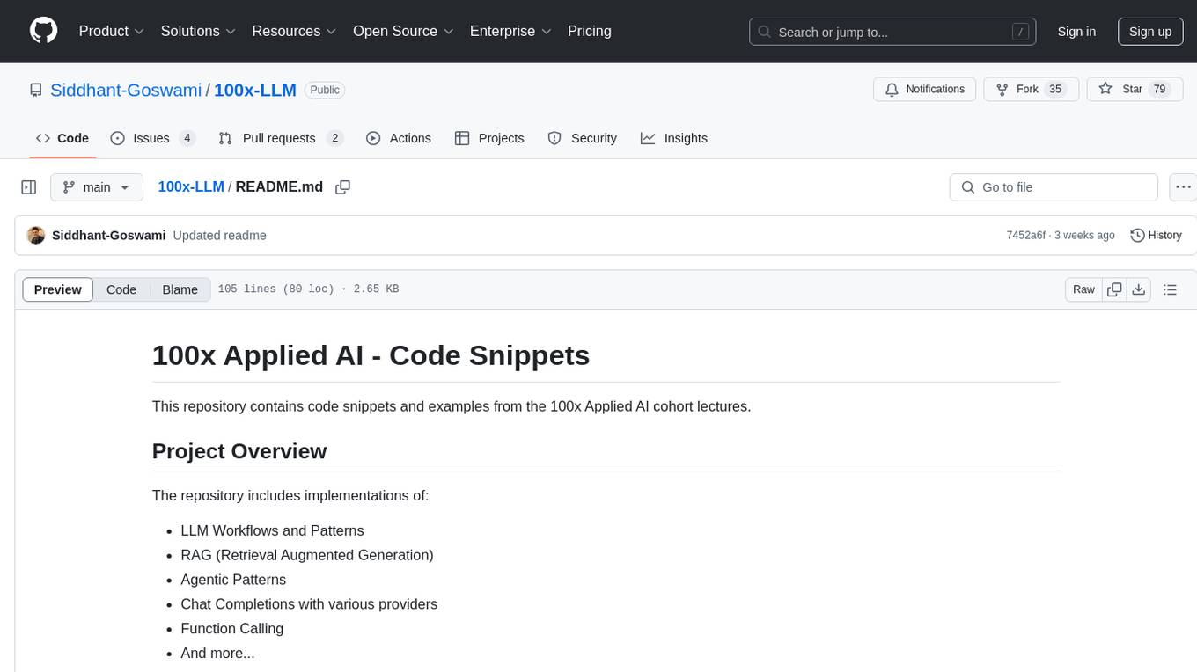View file History
The width and height of the screenshot is (1197, 672).
[x=1156, y=235]
